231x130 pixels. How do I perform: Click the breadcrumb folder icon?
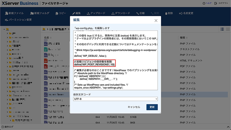(44, 29)
